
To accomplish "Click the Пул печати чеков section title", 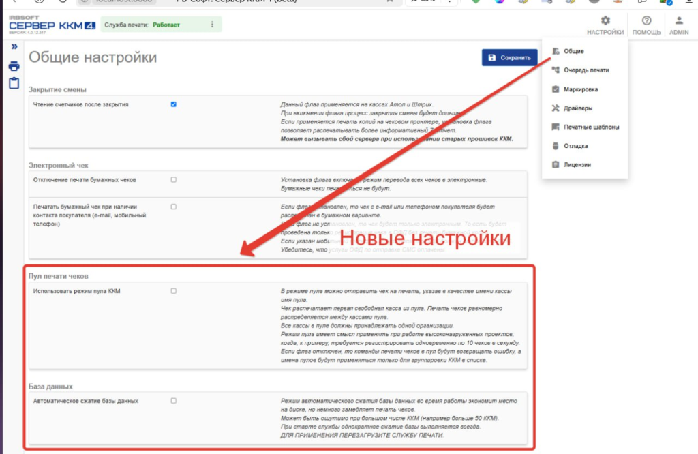I will coord(59,276).
